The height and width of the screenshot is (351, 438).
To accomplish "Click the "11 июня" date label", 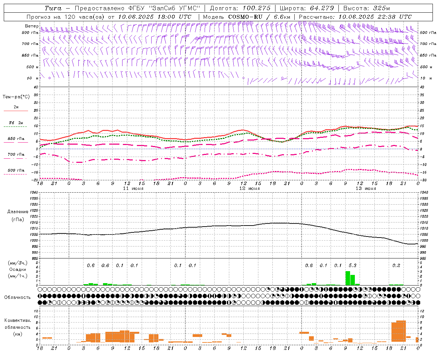I will point(133,189).
